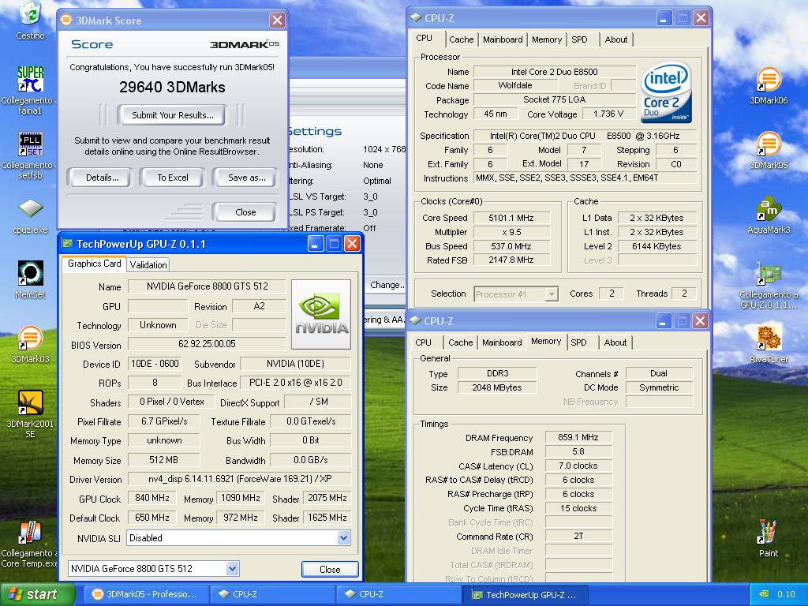Click the 29640 3DMarks score text
Image resolution: width=808 pixels, height=606 pixels.
pyautogui.click(x=172, y=87)
